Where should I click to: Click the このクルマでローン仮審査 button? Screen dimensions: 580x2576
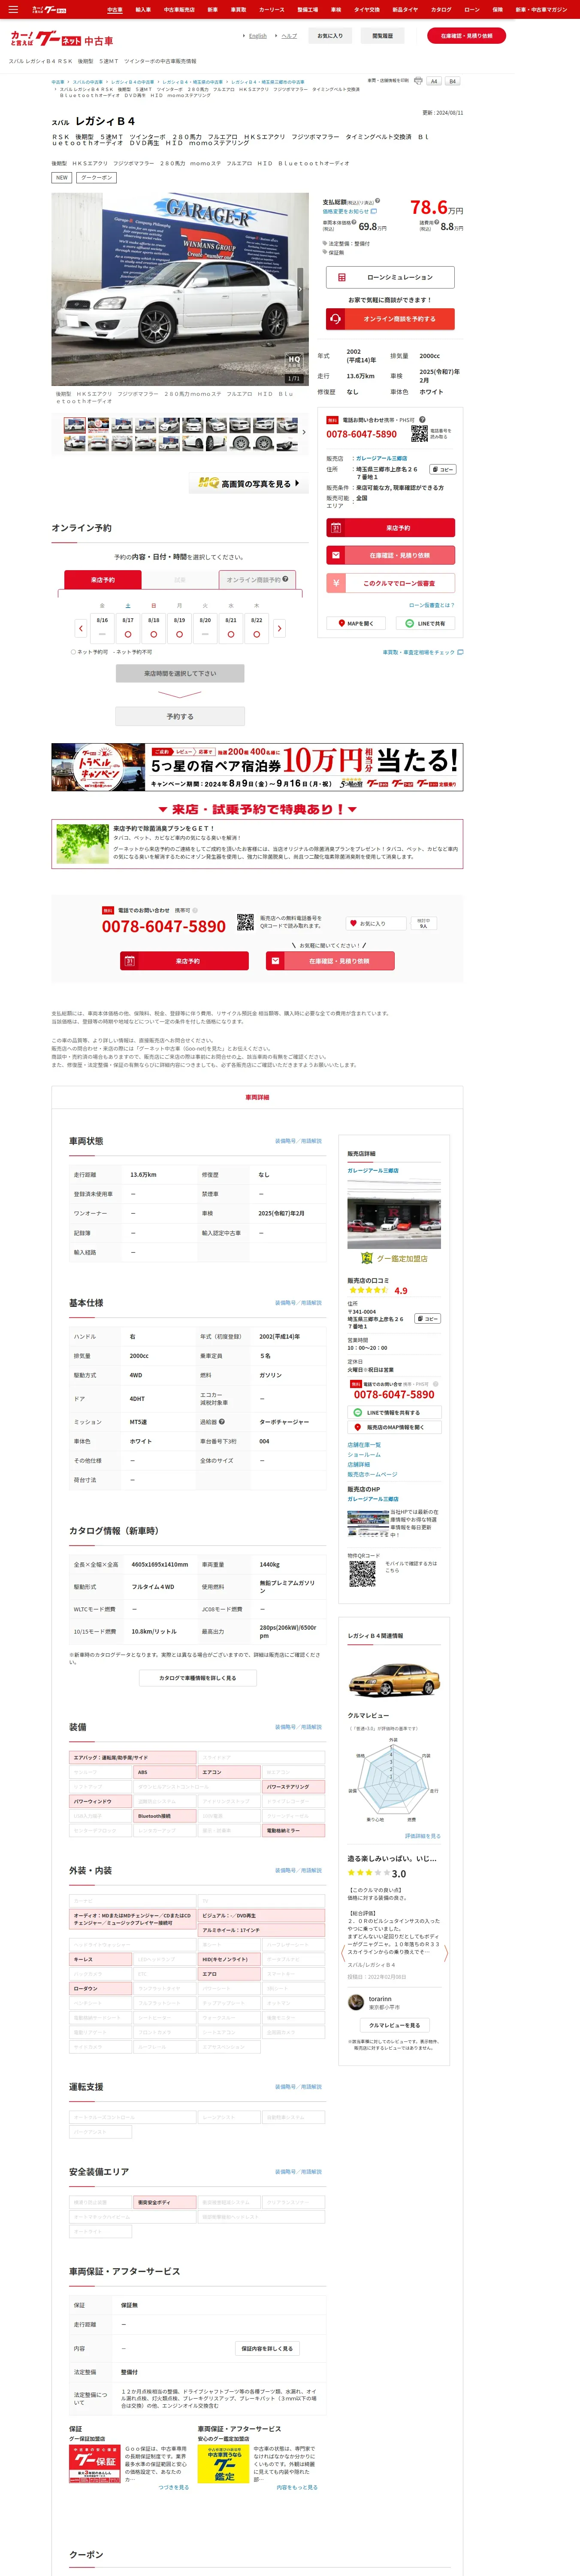[x=390, y=583]
